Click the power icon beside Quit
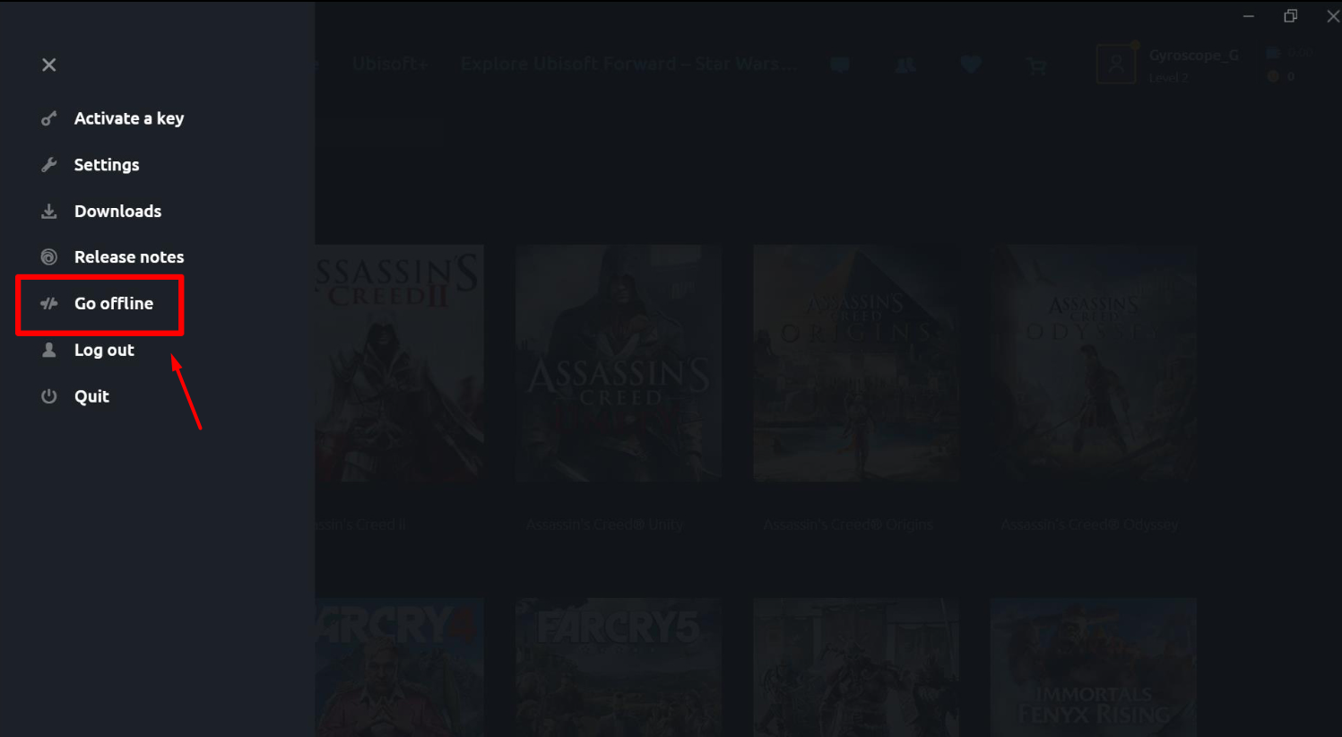 click(49, 396)
